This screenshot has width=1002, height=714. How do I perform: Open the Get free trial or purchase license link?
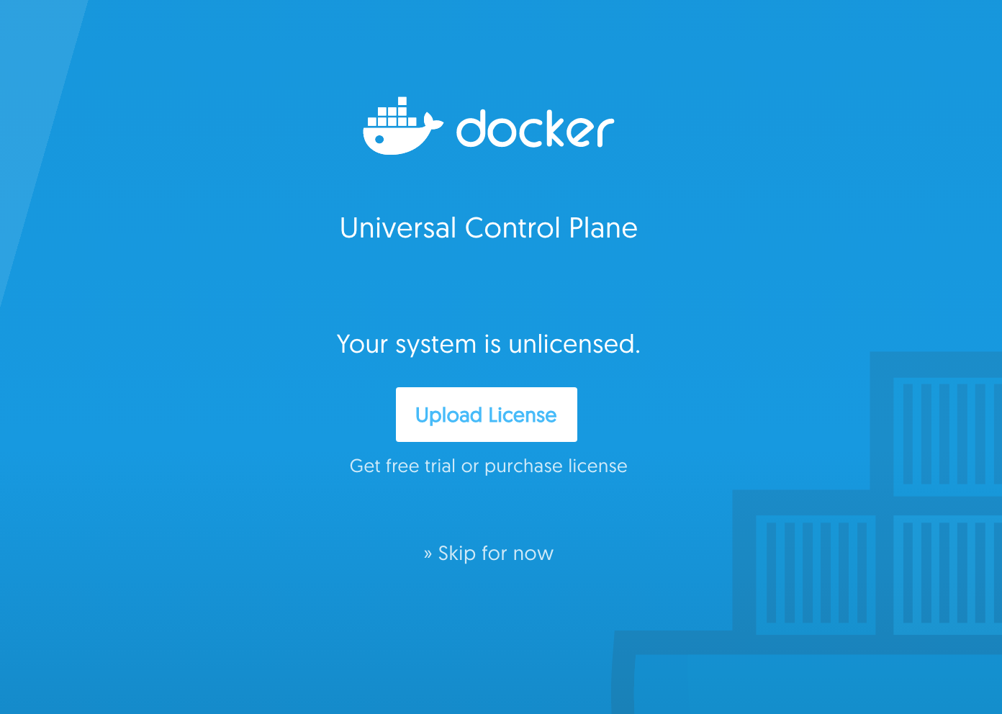489,466
